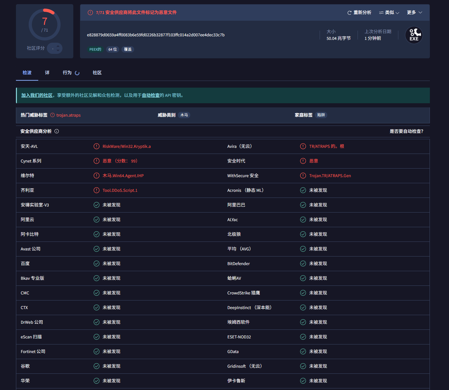Select the 检波 tab
This screenshot has height=390, width=449.
tap(27, 73)
